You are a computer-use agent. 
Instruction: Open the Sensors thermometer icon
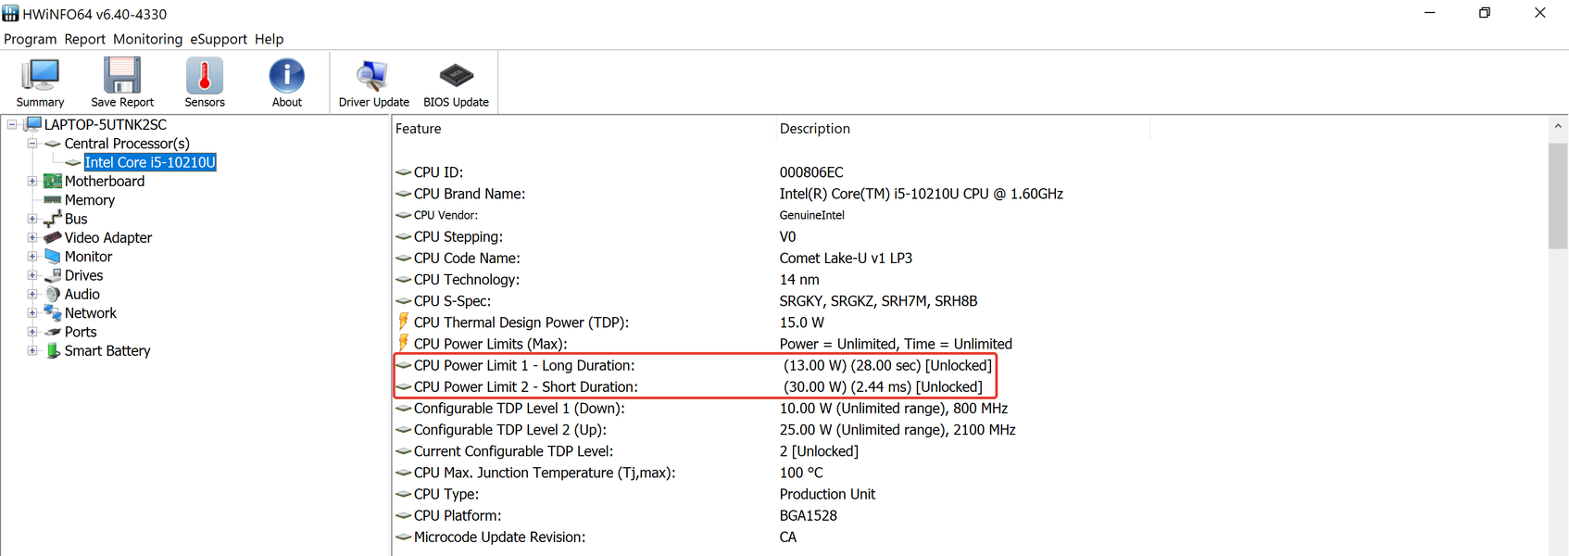205,77
